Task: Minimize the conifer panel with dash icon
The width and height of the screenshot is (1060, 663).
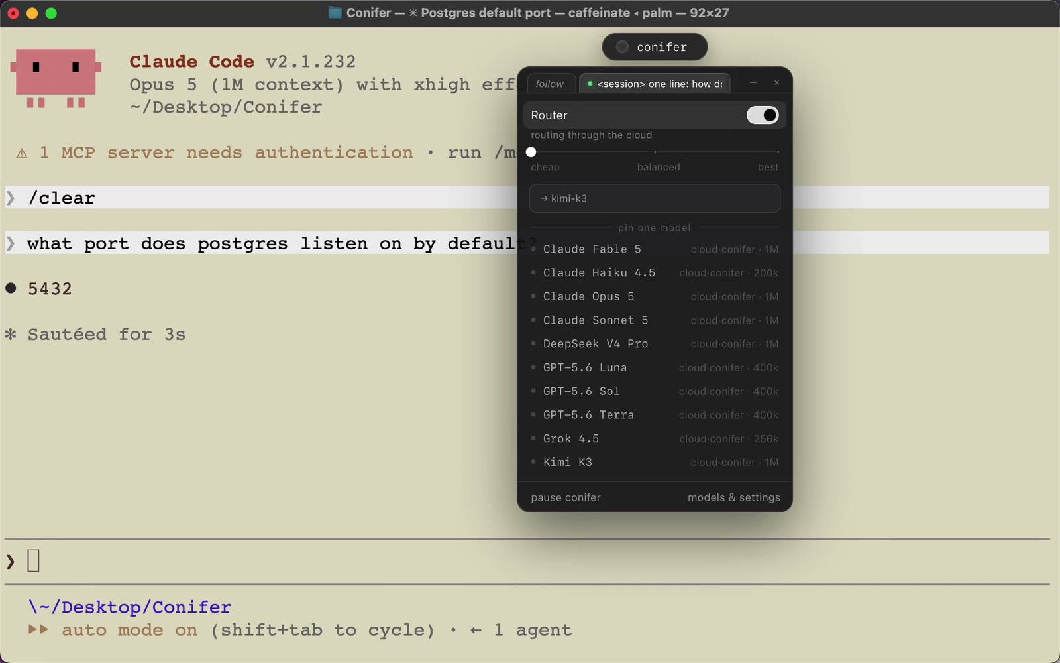Action: [753, 82]
